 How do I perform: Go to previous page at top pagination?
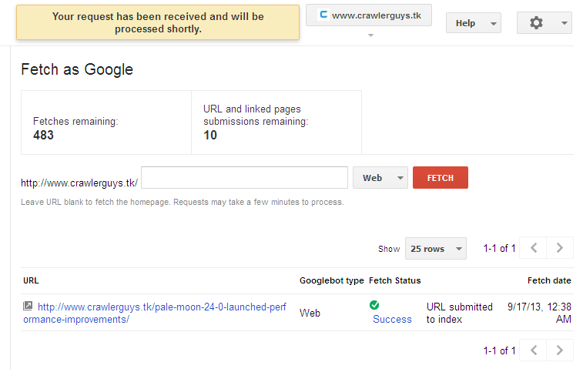[x=534, y=248]
